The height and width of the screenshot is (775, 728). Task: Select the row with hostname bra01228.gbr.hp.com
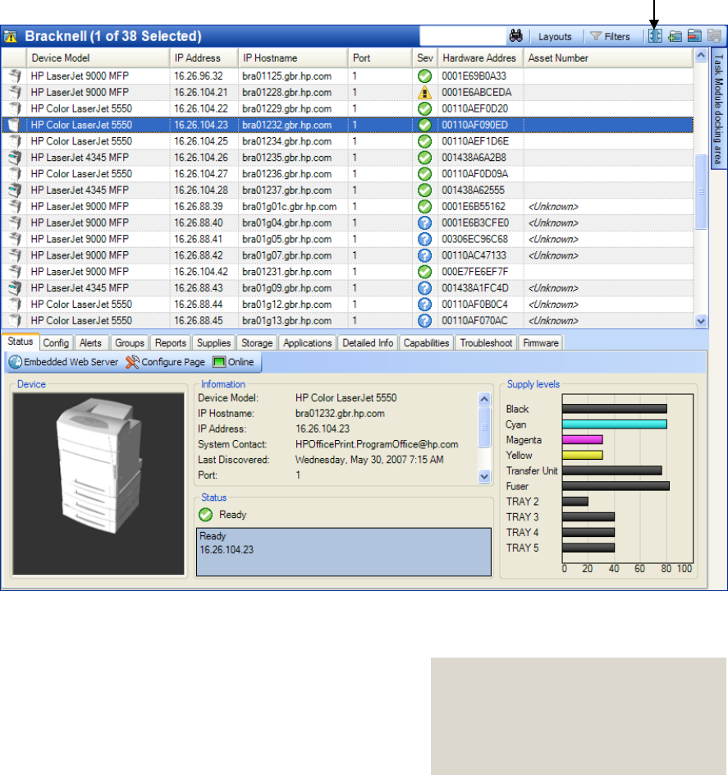[x=347, y=93]
